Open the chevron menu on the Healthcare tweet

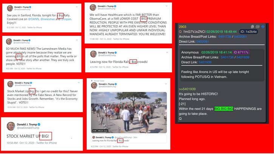[166, 6]
